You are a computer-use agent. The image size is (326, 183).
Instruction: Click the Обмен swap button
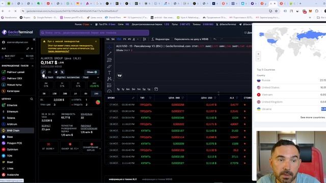coord(92,72)
